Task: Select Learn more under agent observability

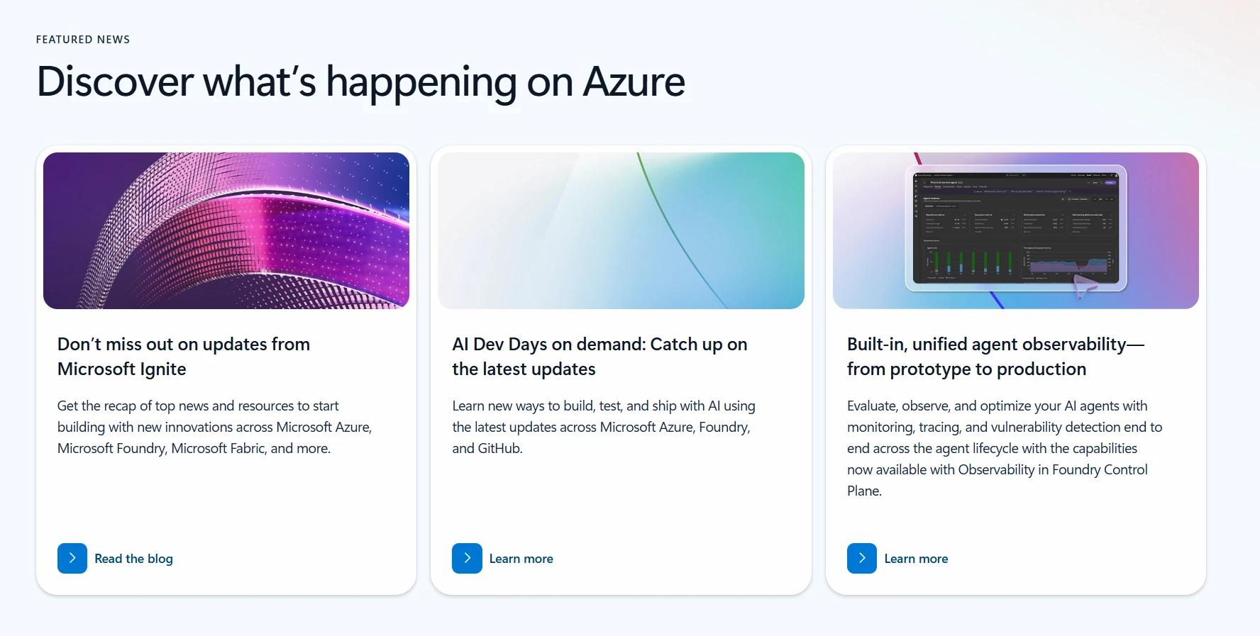Action: (916, 559)
